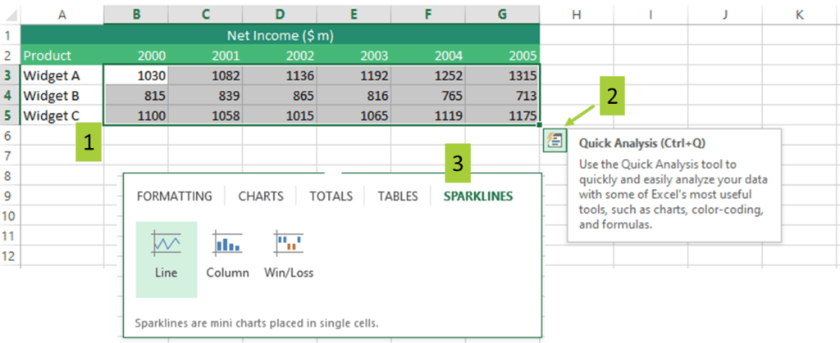Click the cell containing 1136
Image resolution: width=840 pixels, height=343 pixels.
[x=280, y=75]
